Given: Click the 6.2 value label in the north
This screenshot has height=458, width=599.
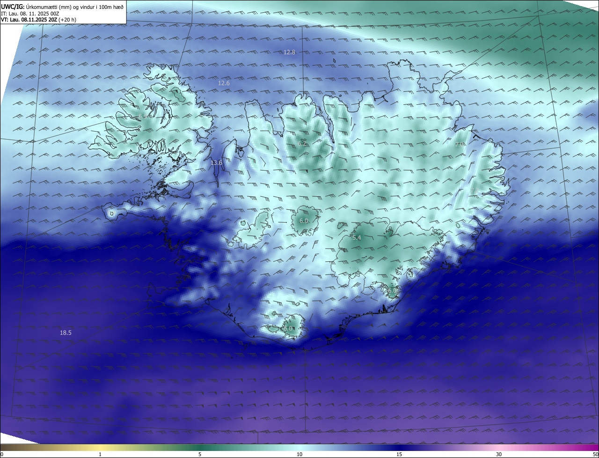Looking at the screenshot, I should pyautogui.click(x=303, y=143).
